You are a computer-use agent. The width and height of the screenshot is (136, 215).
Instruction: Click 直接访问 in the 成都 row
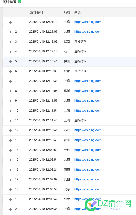pyautogui.click(x=81, y=71)
